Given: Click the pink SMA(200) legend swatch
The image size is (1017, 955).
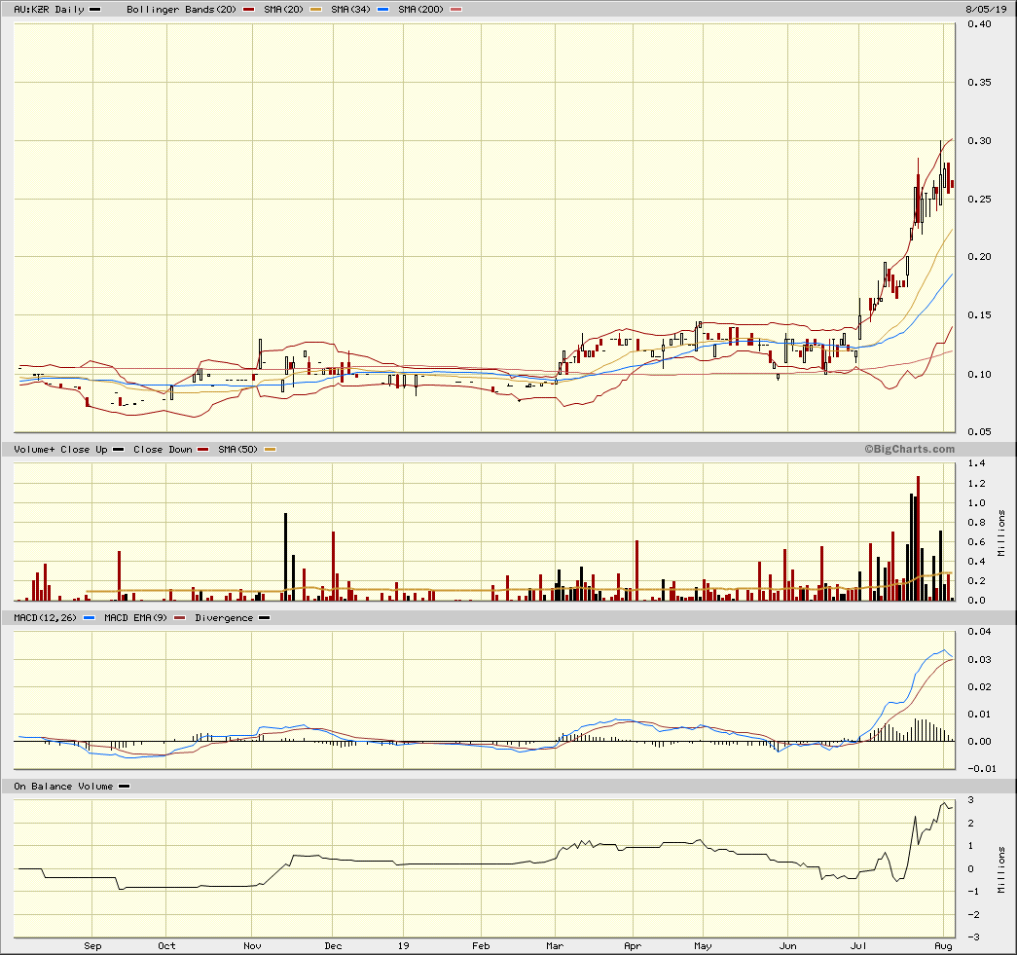Looking at the screenshot, I should click(456, 10).
